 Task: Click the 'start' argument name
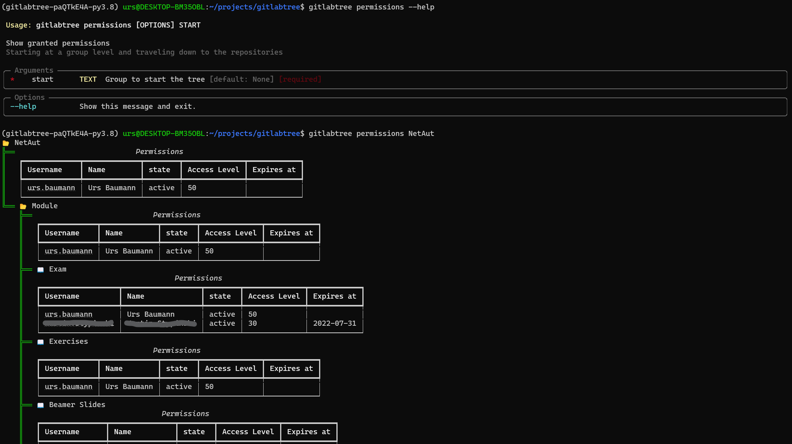42,79
